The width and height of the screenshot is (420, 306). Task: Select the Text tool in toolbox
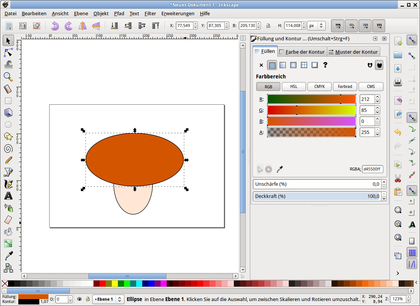click(x=8, y=196)
